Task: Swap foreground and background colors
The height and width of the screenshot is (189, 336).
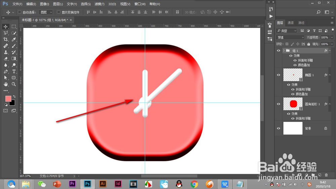Action: [x=14, y=97]
